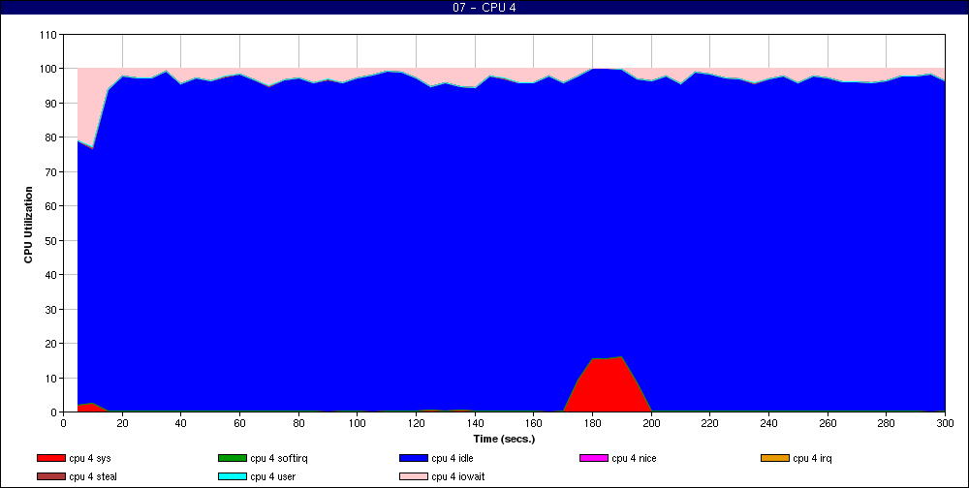The image size is (969, 488).
Task: Click the 'CPU Utilization' axis title
Action: (x=28, y=225)
